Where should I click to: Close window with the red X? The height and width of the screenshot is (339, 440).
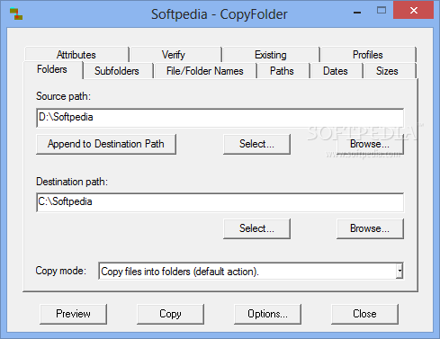414,11
